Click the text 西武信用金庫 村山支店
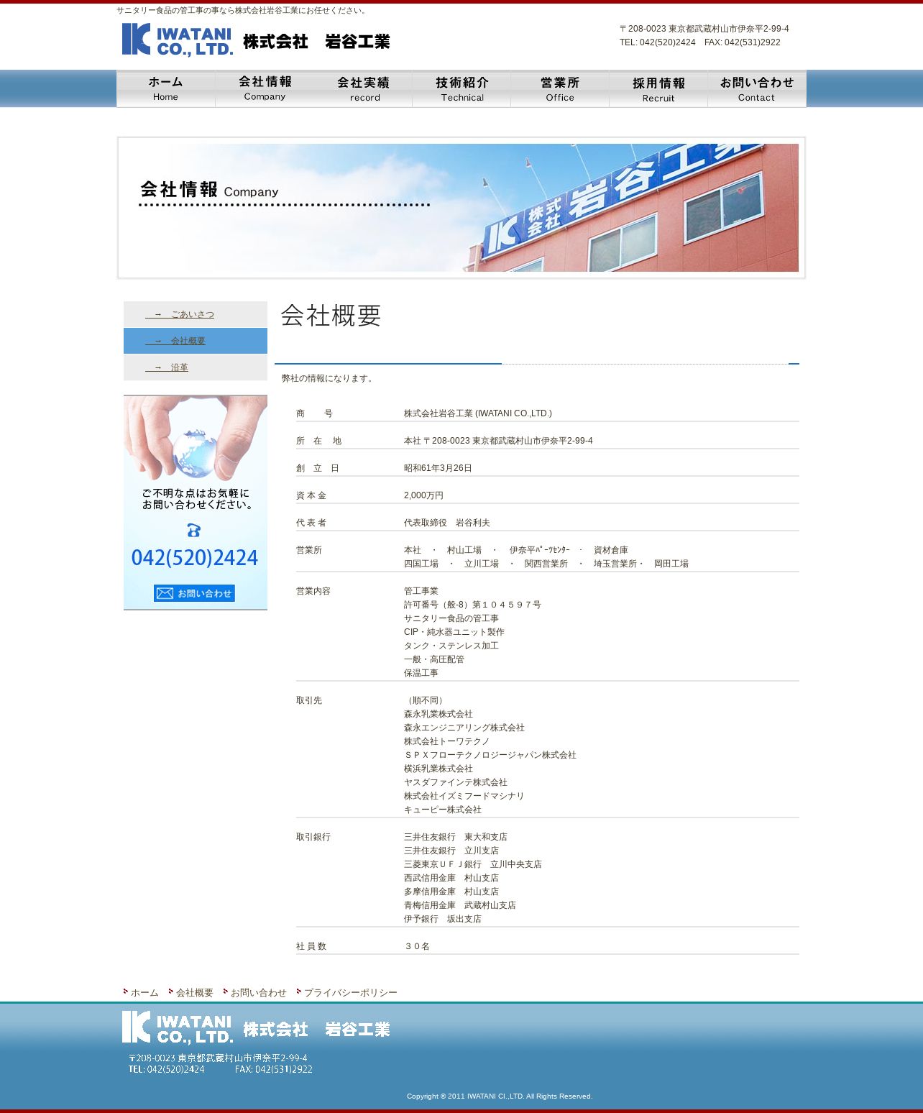Screen dimensions: 923x1113 pyautogui.click(x=451, y=878)
